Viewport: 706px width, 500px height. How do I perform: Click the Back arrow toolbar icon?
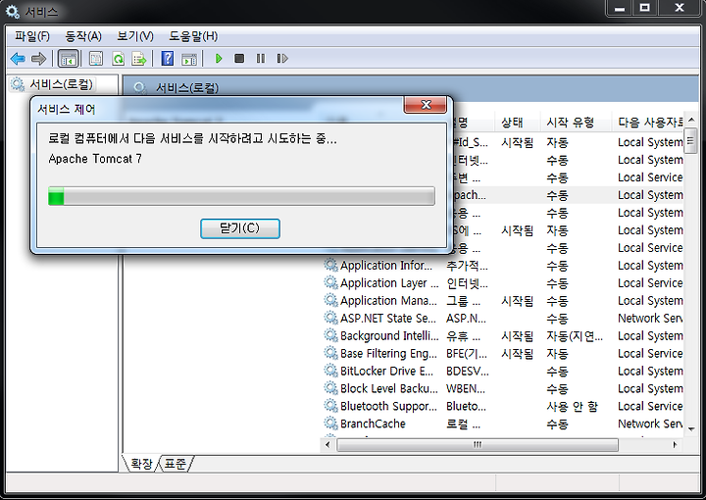(x=18, y=59)
